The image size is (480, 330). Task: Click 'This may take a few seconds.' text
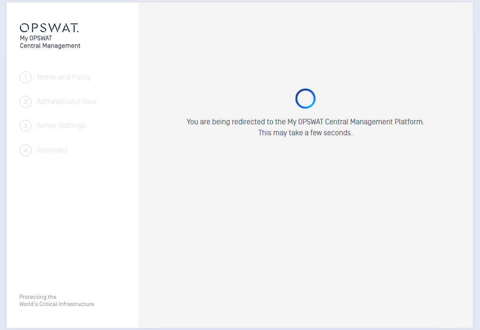(x=306, y=133)
